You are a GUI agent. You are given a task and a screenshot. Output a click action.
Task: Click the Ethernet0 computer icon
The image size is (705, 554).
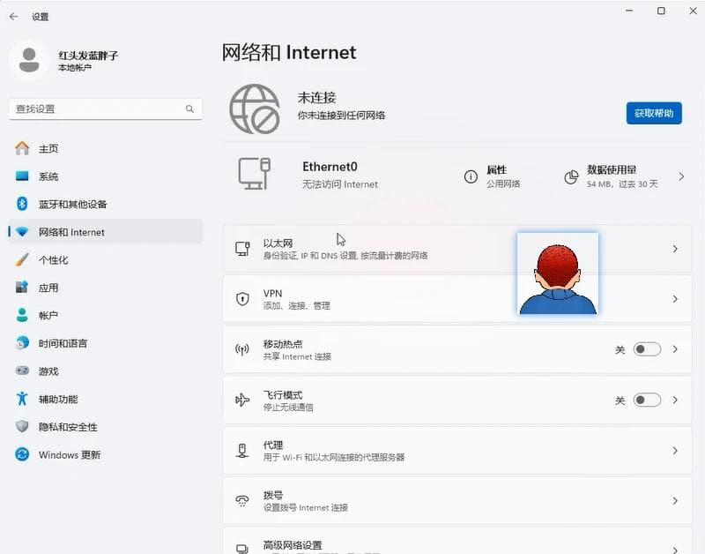point(255,174)
